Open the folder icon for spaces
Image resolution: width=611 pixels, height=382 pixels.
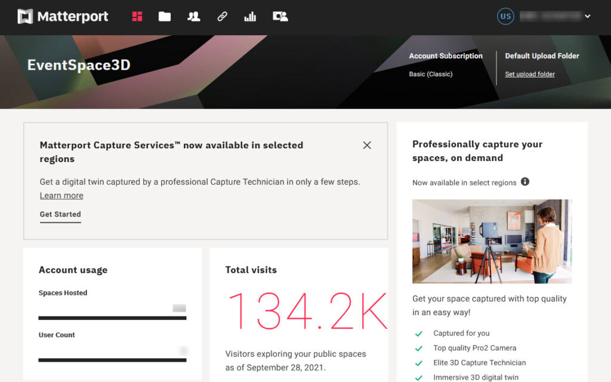coord(165,16)
